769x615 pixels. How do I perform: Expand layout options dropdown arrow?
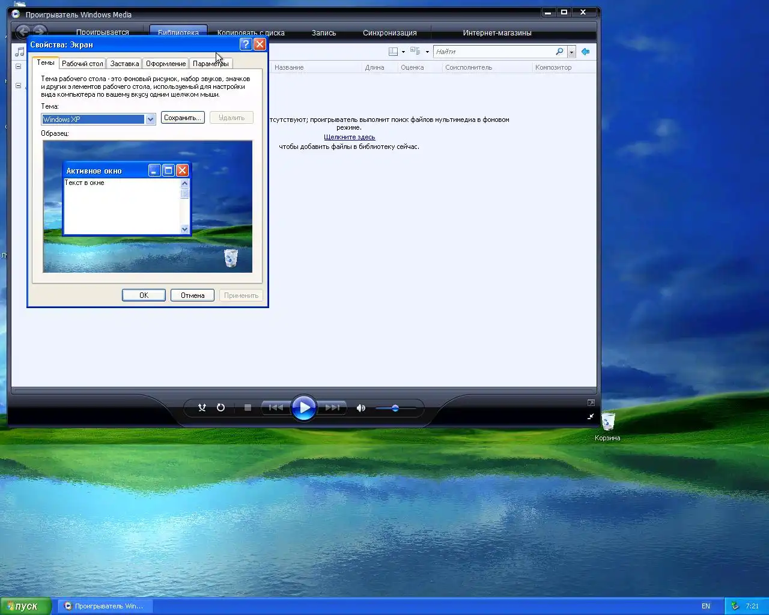coord(403,52)
